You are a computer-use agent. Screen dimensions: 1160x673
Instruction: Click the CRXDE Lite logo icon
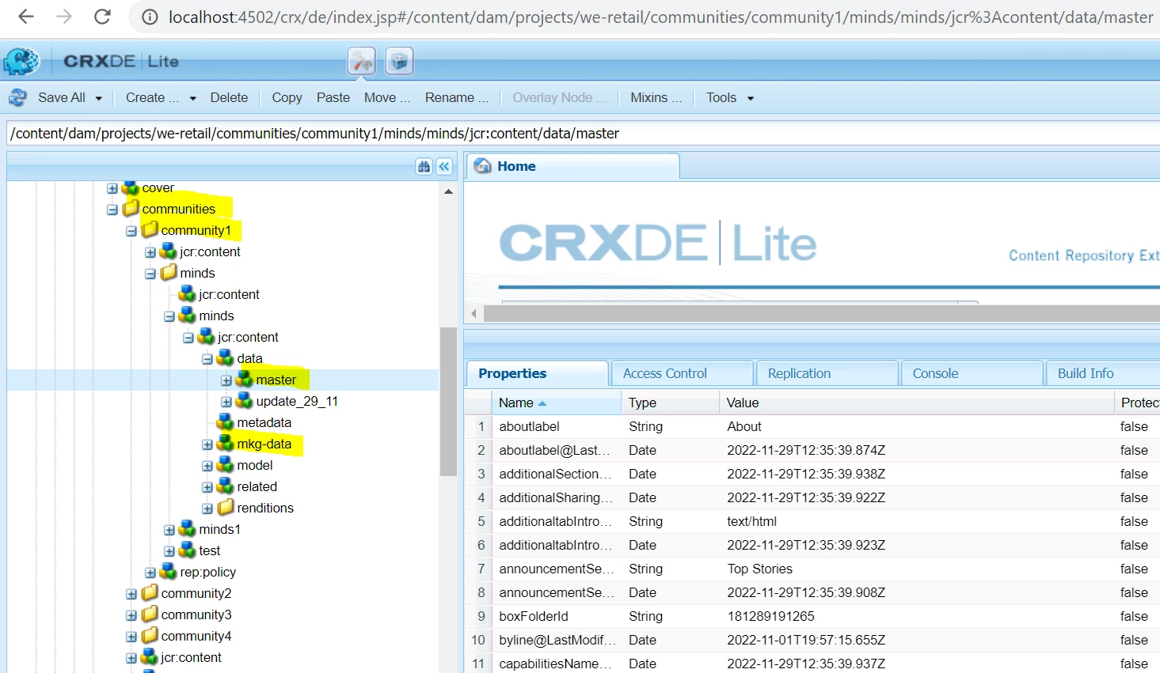(x=21, y=61)
